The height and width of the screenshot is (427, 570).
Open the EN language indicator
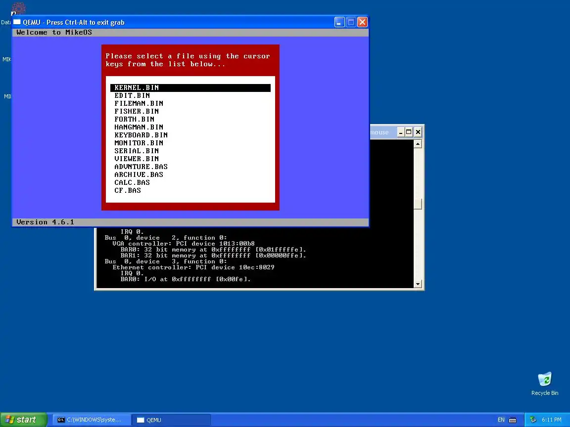pos(501,420)
